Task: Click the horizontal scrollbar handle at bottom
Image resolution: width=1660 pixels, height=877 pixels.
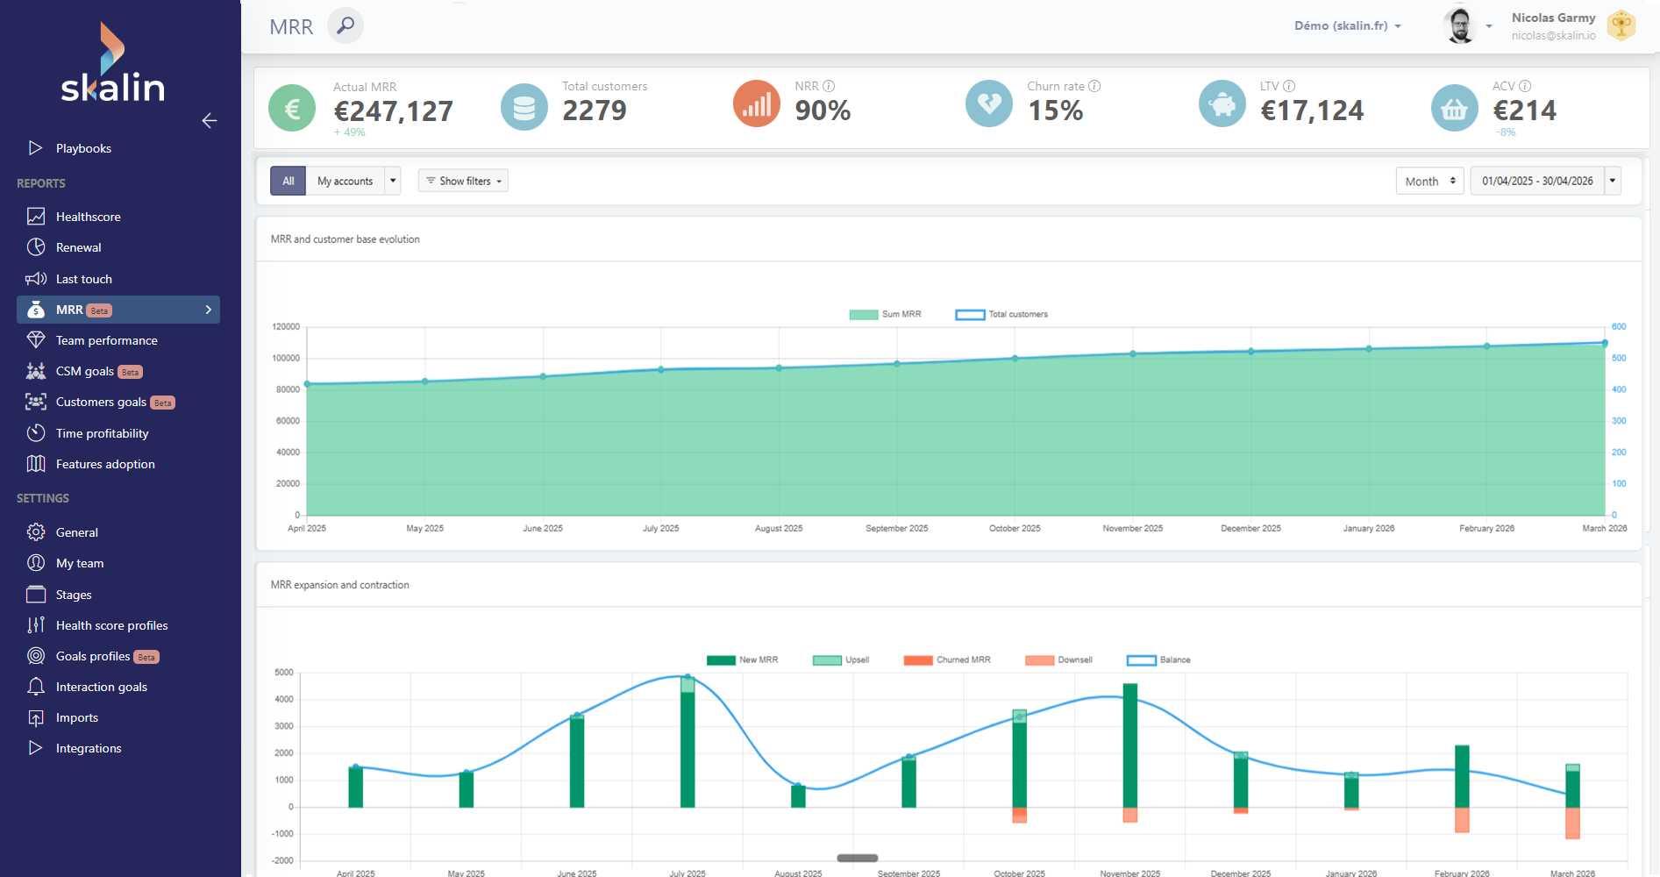Action: tap(857, 858)
